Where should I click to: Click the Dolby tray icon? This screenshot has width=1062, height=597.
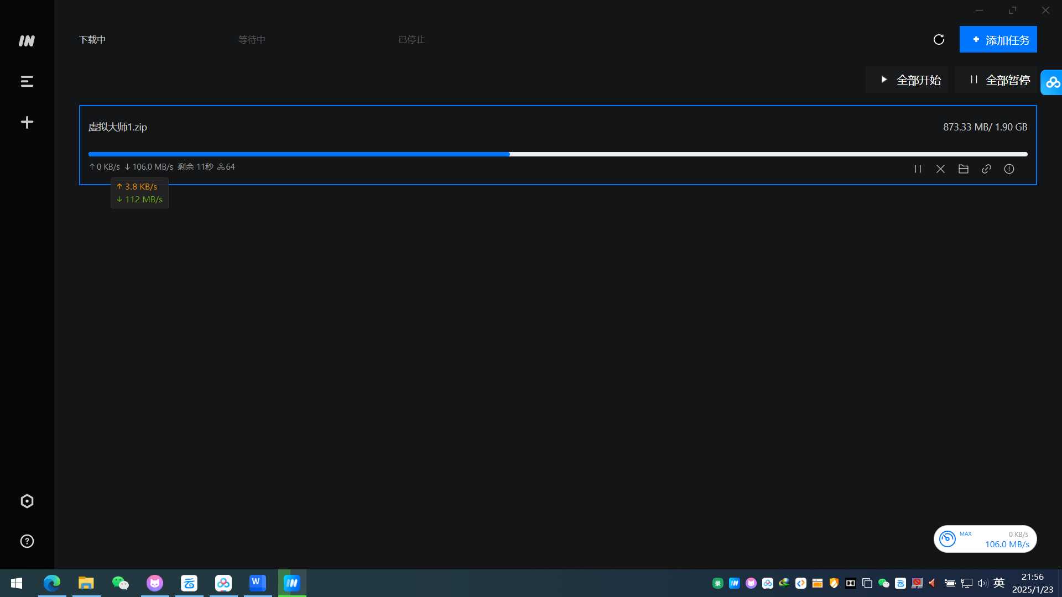point(850,583)
